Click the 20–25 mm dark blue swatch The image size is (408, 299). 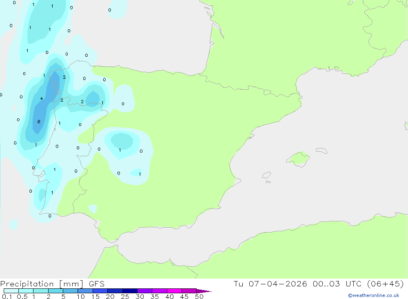115,291
